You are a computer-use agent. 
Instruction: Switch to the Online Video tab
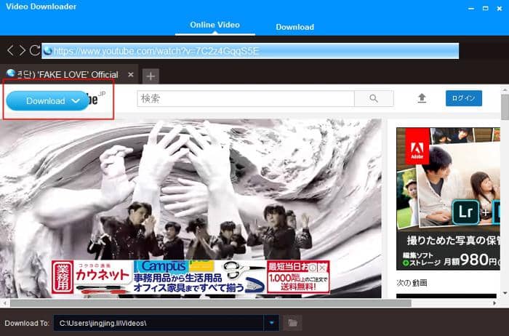[x=215, y=25]
